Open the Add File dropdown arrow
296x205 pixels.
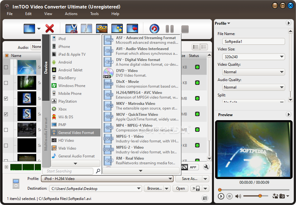(x=39, y=29)
